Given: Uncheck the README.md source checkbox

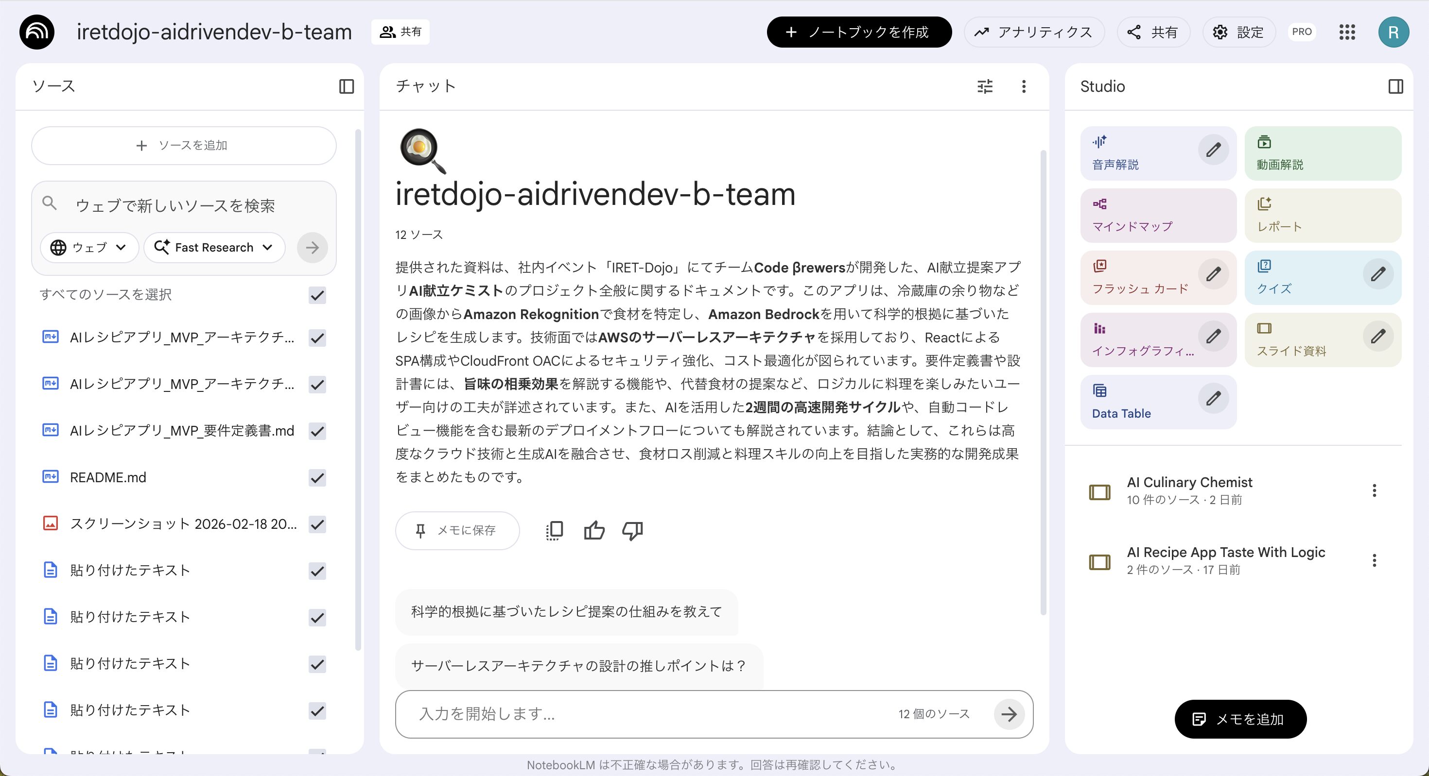Looking at the screenshot, I should [x=317, y=477].
